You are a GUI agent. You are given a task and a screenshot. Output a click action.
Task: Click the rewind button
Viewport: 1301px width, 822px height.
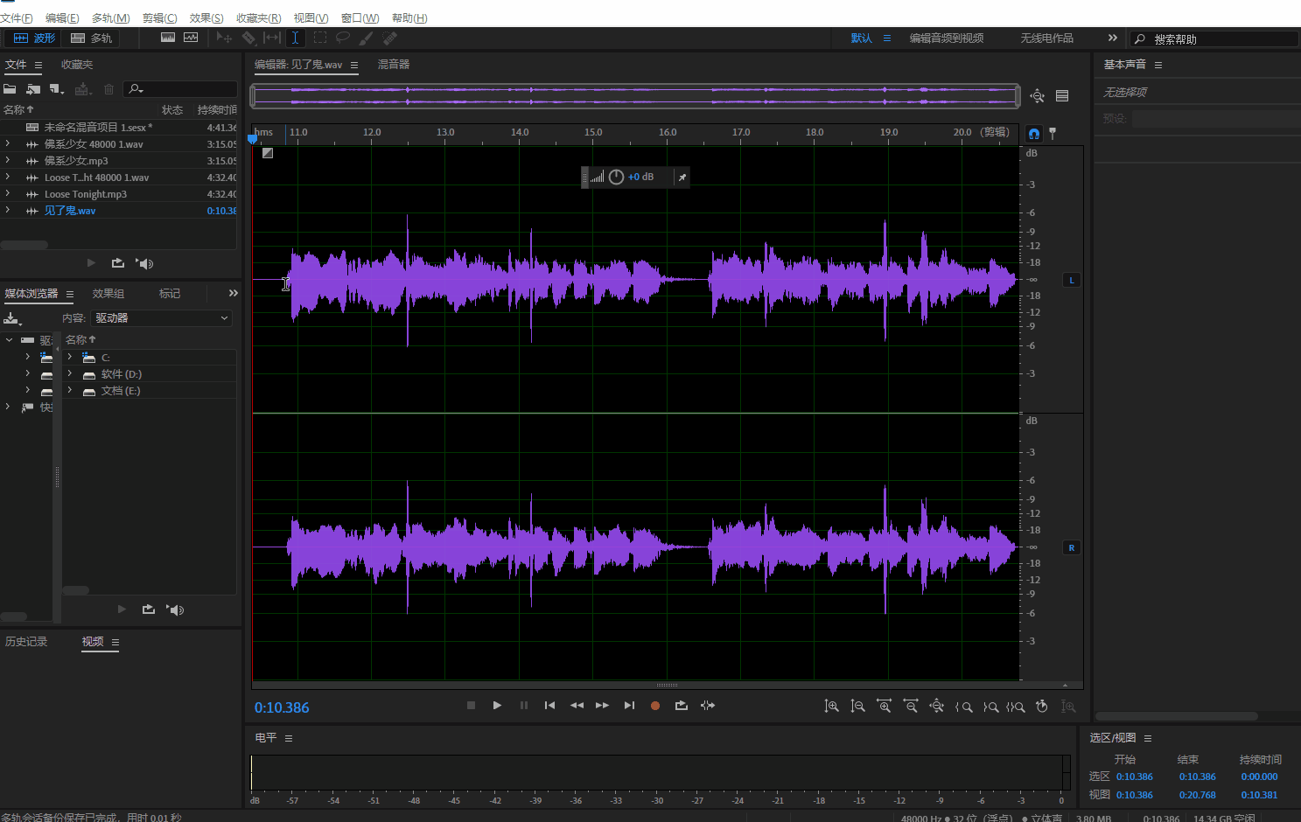pos(577,706)
